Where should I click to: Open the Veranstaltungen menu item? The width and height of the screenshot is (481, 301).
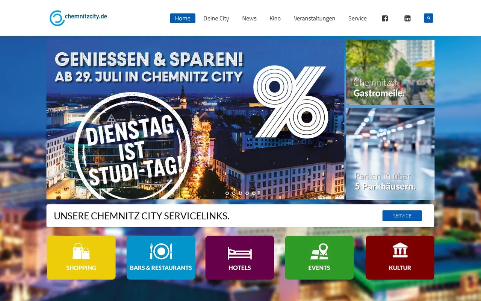click(315, 18)
